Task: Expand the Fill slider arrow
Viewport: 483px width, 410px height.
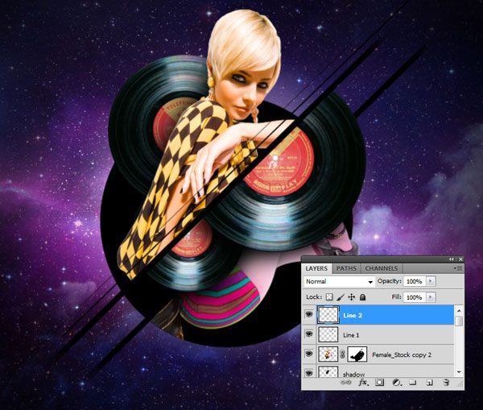Action: click(431, 297)
